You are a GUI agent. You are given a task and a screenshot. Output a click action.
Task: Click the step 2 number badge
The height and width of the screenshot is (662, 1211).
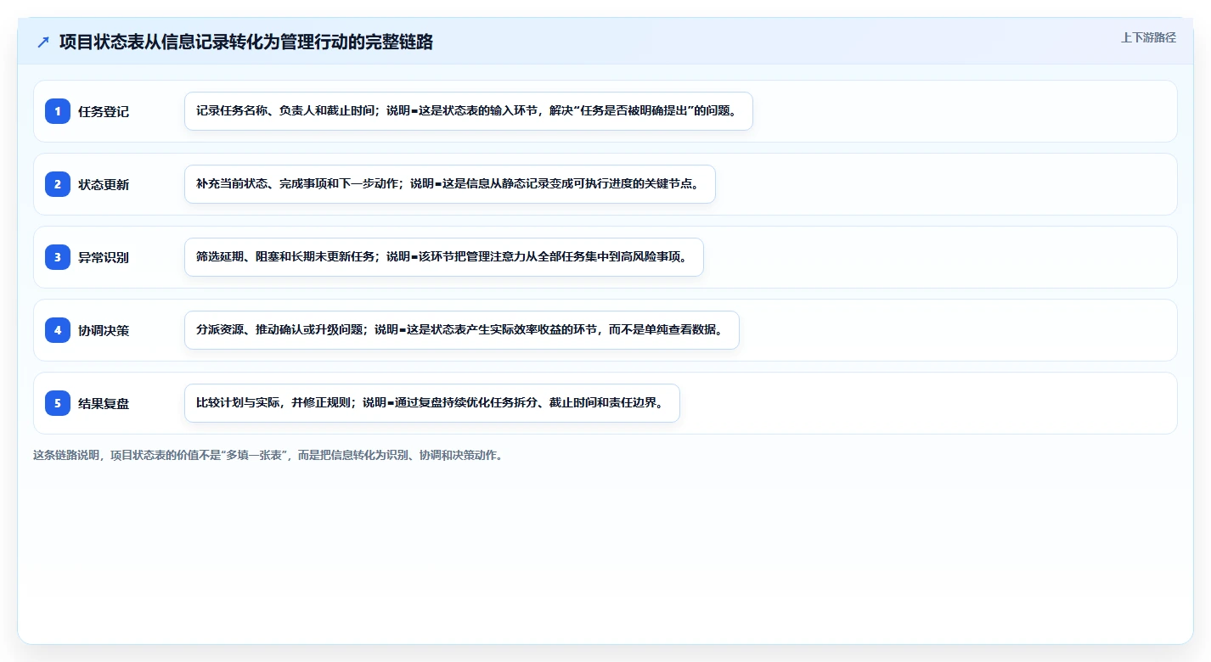point(58,184)
